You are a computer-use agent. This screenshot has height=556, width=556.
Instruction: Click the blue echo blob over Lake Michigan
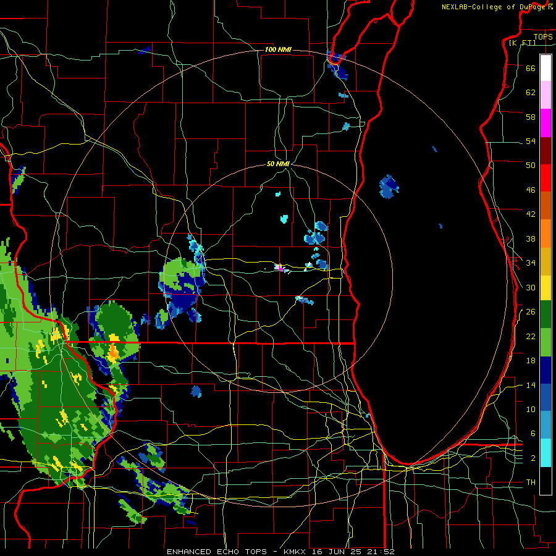point(389,187)
